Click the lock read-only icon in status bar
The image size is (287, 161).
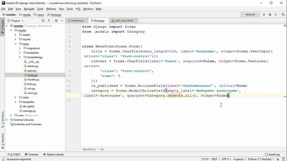pos(278,159)
